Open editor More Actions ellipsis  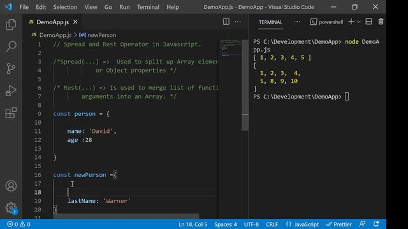point(238,22)
